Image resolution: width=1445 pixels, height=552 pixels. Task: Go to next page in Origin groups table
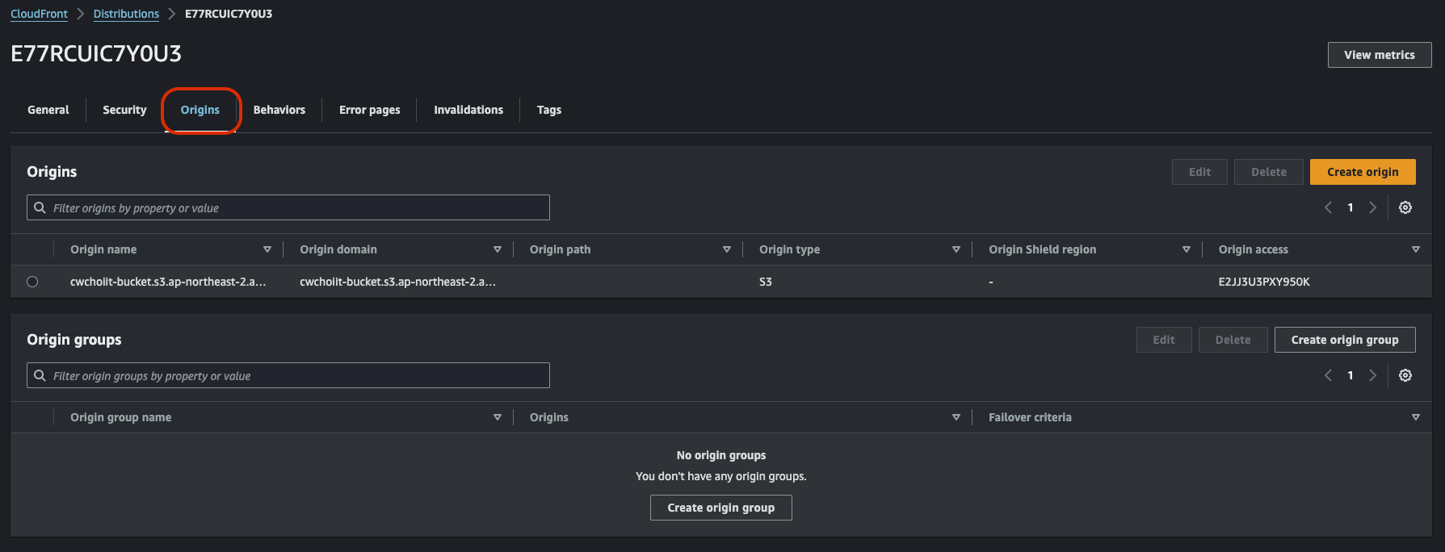(x=1372, y=375)
